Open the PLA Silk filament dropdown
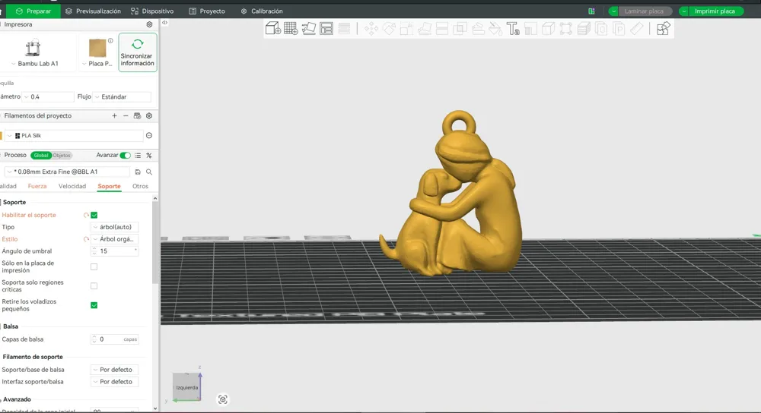This screenshot has height=413, width=761. point(75,136)
